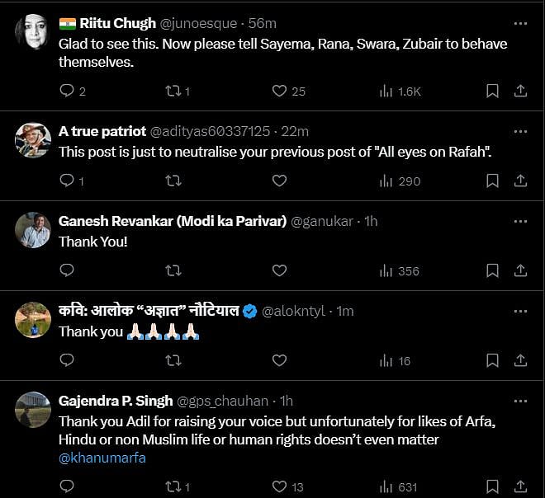Share Gajendra P. Singh's tweet
Image resolution: width=545 pixels, height=498 pixels.
(520, 486)
